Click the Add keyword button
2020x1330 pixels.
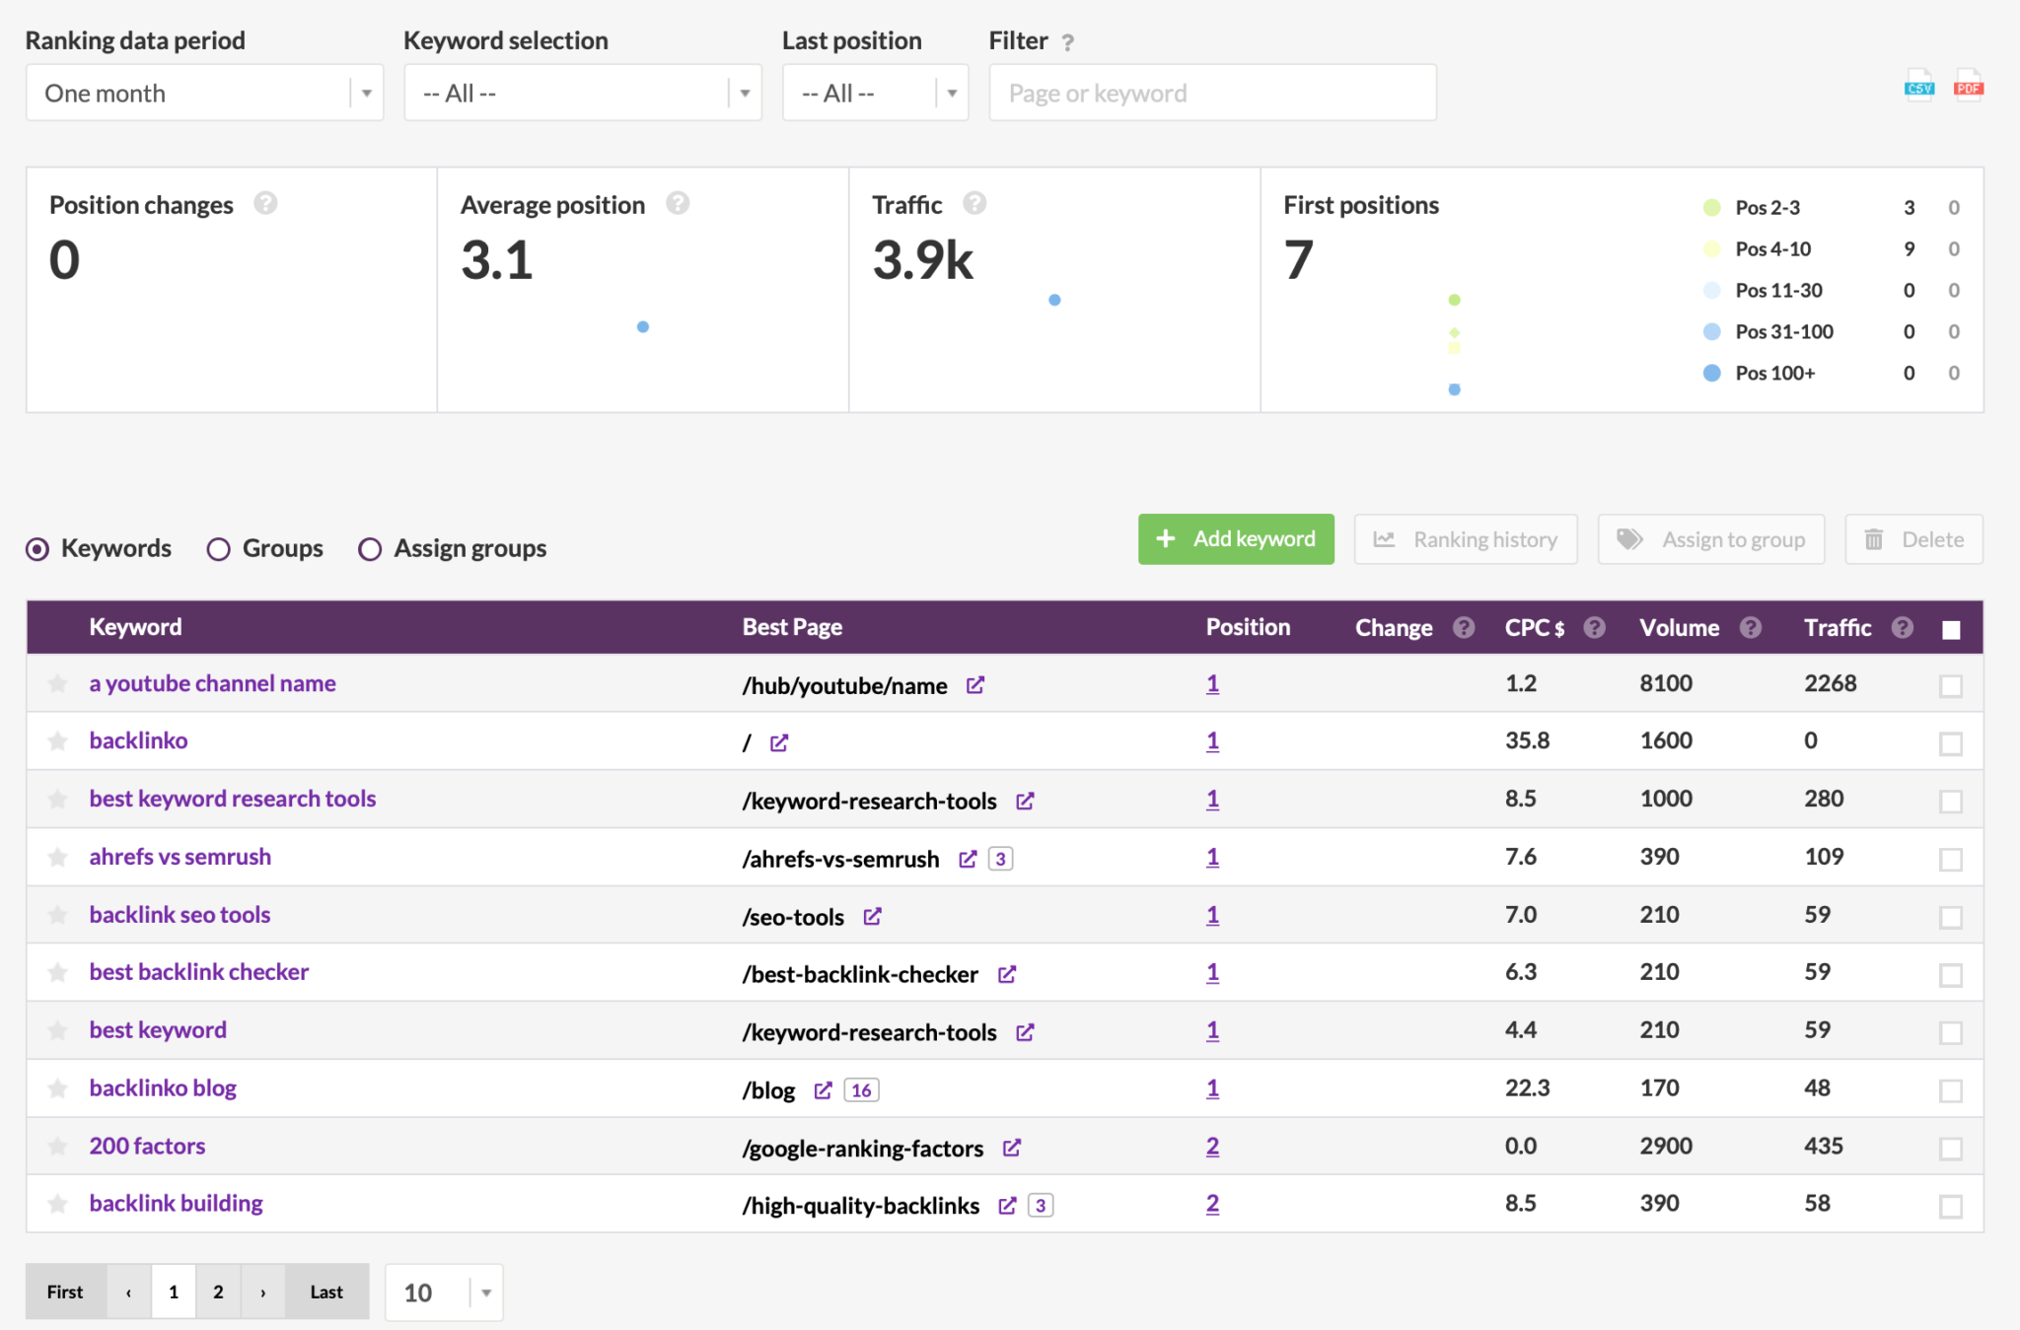coord(1238,539)
